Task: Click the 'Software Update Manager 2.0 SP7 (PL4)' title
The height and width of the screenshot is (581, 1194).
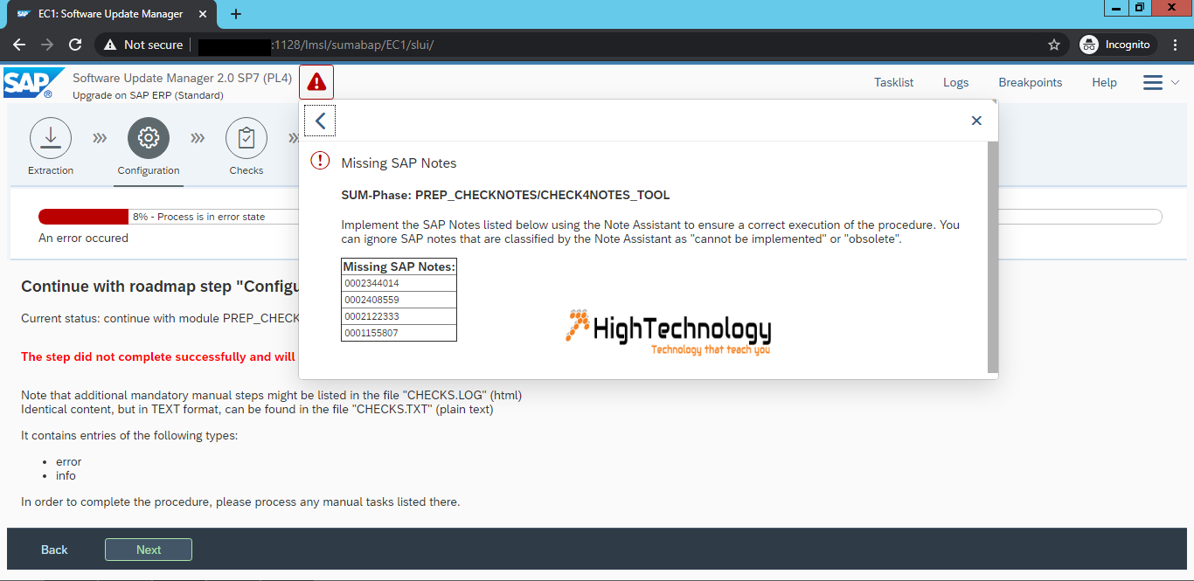Action: [182, 79]
